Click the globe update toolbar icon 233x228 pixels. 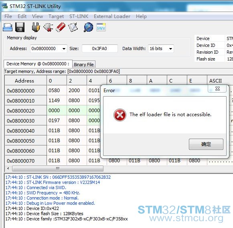(x=88, y=27)
